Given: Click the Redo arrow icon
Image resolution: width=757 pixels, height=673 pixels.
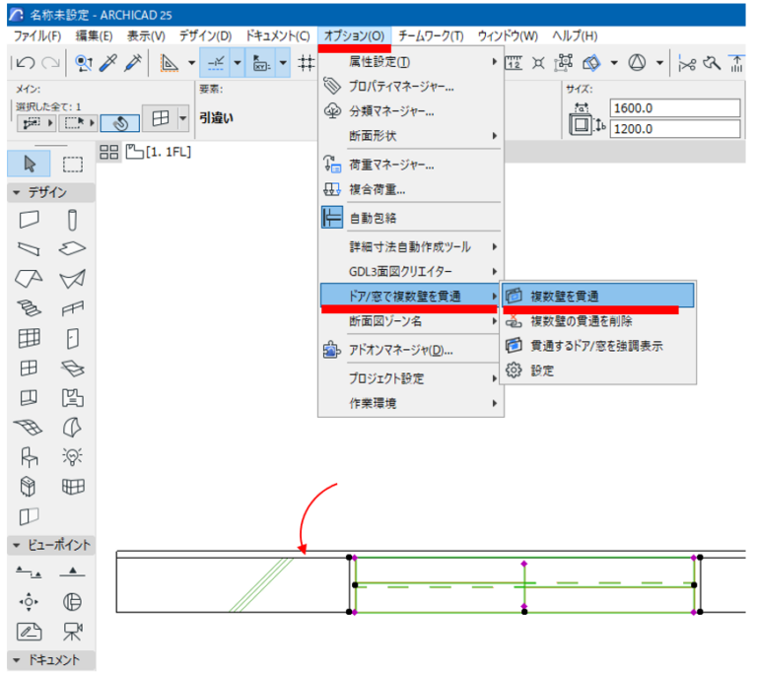Looking at the screenshot, I should [x=49, y=63].
